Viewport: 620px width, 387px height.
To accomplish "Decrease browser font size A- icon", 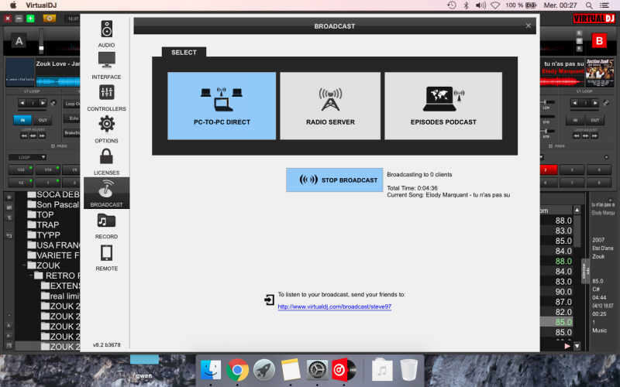I will [x=9, y=336].
